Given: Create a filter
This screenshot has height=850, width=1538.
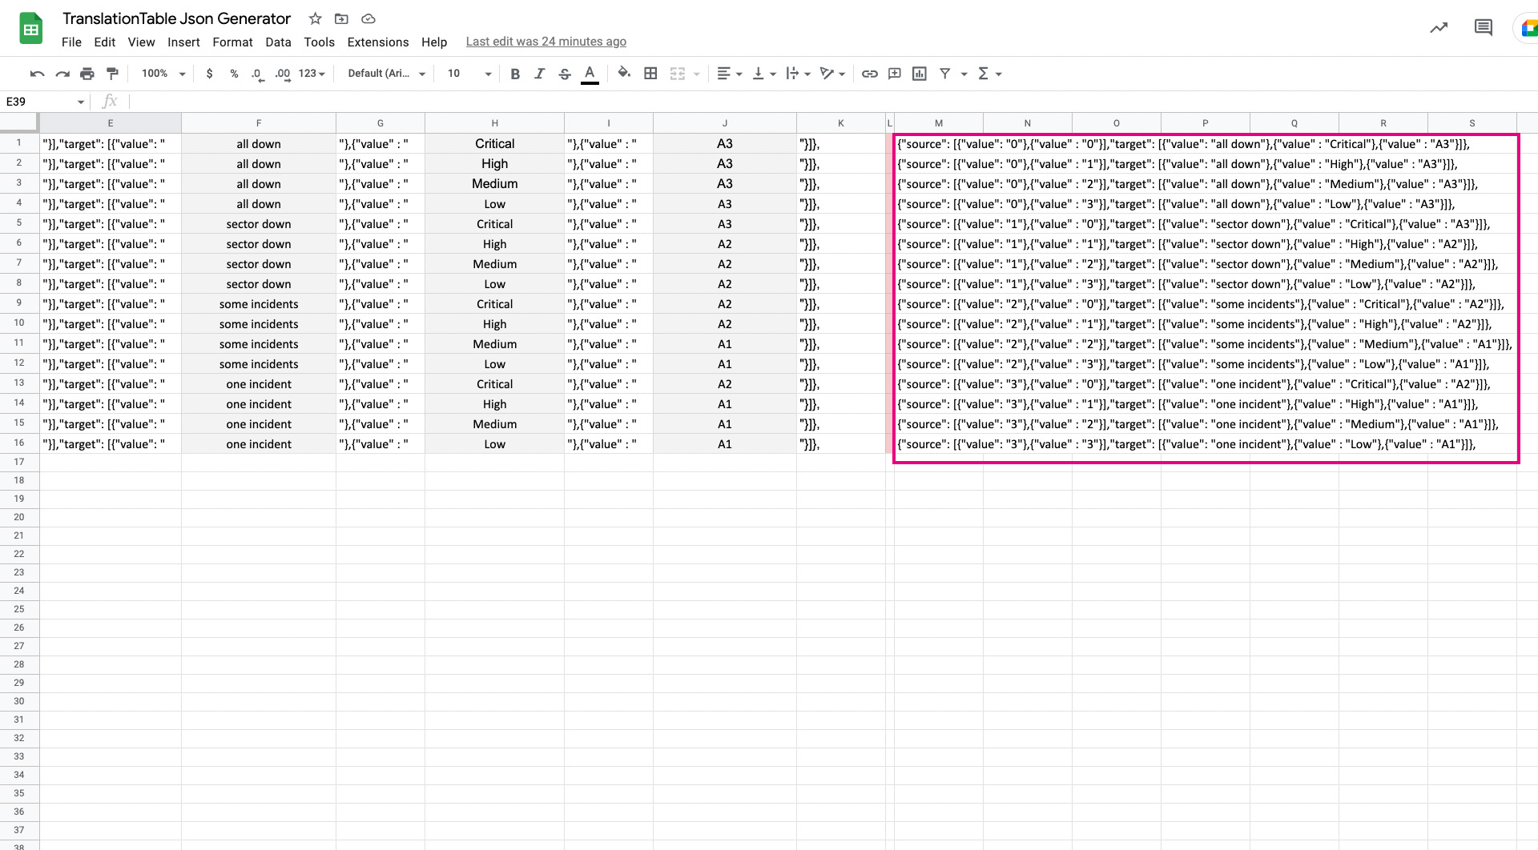Looking at the screenshot, I should coord(945,74).
